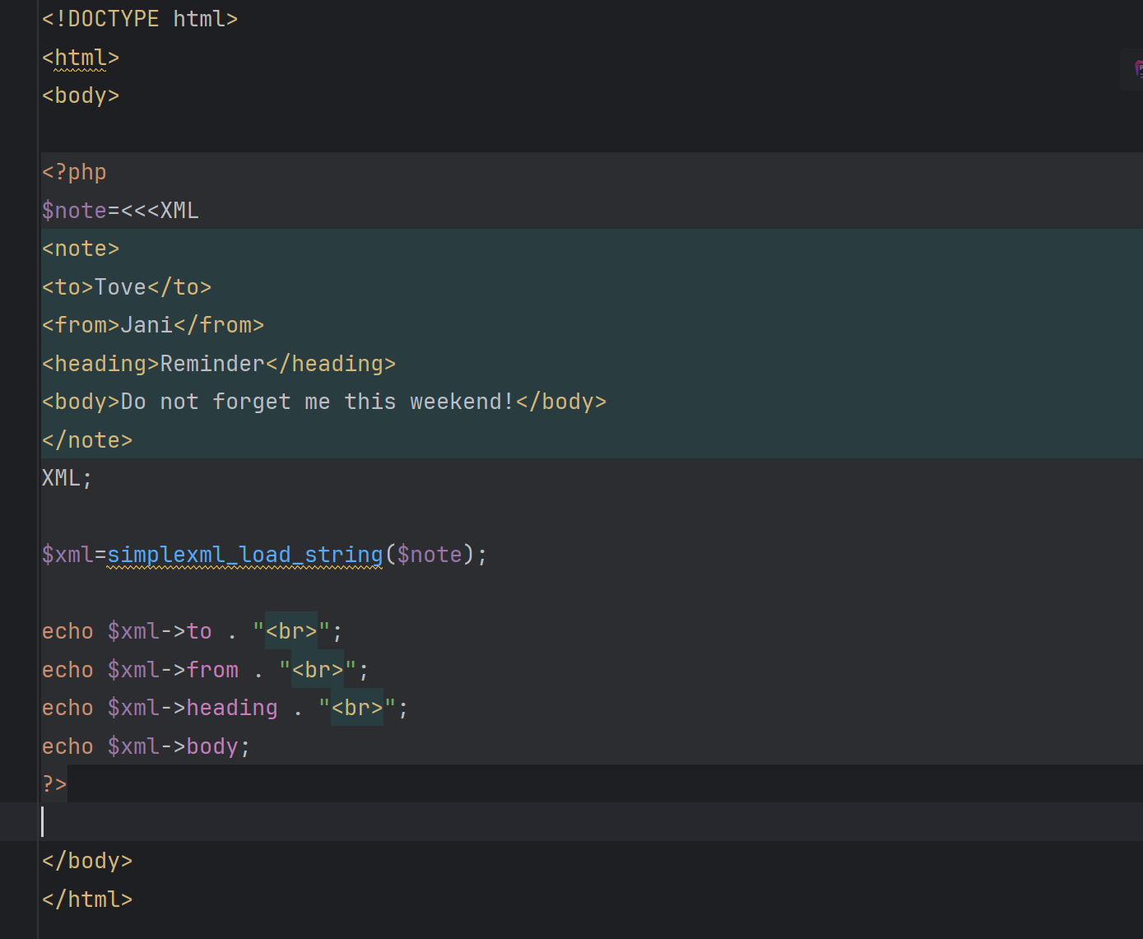The height and width of the screenshot is (939, 1143).
Task: Click the <br> string after $xml->heading
Action: pos(357,708)
